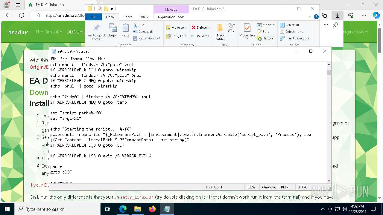This screenshot has height=215, width=383.
Task: Open Notepad Format menu
Action: [x=77, y=59]
